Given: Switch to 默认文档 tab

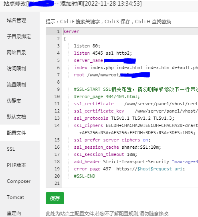Looking at the screenshot, I should point(16,117).
